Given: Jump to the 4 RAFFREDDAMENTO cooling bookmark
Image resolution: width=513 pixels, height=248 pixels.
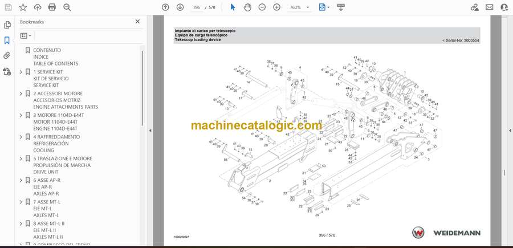Looking at the screenshot, I should pos(57,137).
